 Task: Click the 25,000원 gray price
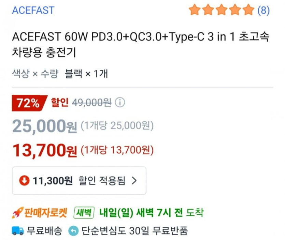(x=45, y=126)
